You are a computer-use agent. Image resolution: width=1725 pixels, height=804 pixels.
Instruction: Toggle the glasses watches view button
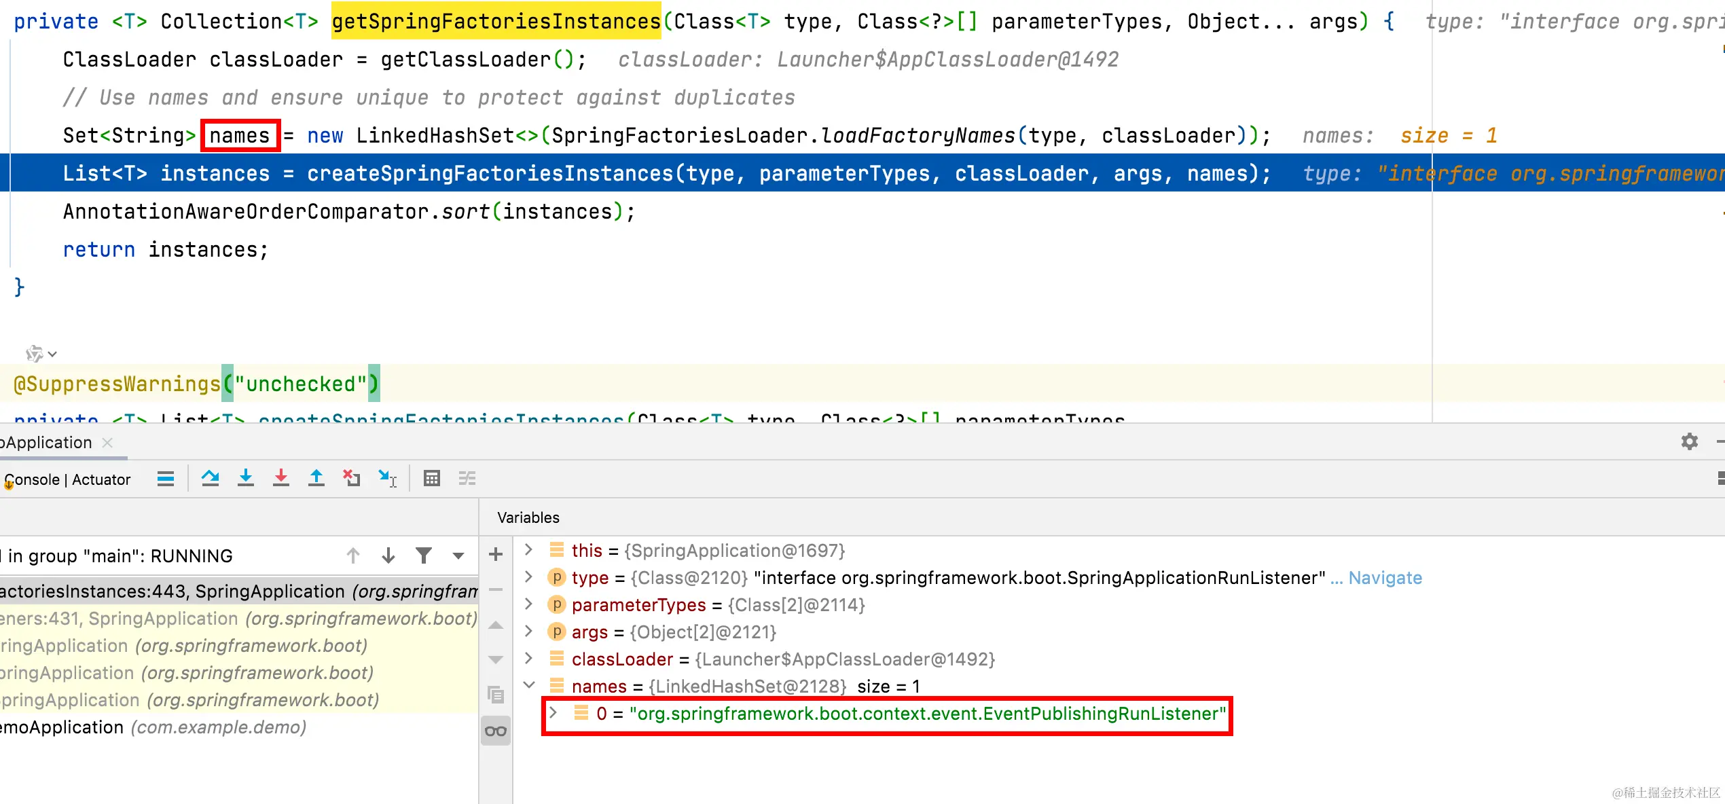(x=496, y=731)
